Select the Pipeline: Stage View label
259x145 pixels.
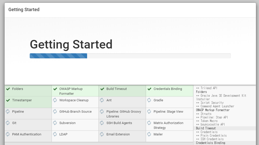point(168,111)
